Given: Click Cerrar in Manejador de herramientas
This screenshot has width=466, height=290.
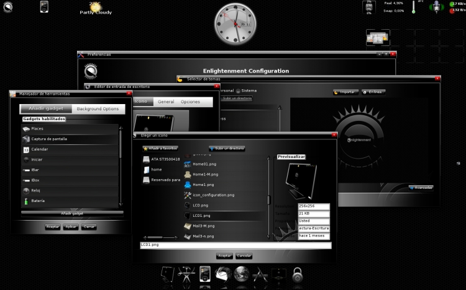Looking at the screenshot, I should pos(89,227).
